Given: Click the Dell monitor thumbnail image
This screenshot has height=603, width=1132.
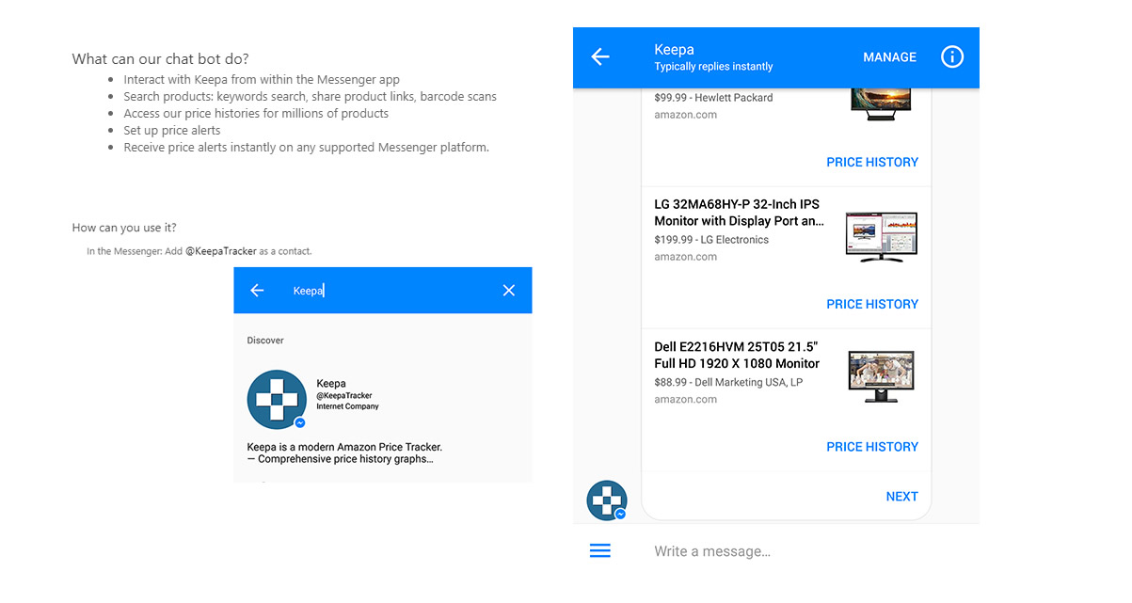Looking at the screenshot, I should [882, 377].
